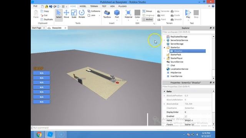Switch to the TEST ribbon tab
Viewport: 246px width, 138px height.
coord(104,6)
